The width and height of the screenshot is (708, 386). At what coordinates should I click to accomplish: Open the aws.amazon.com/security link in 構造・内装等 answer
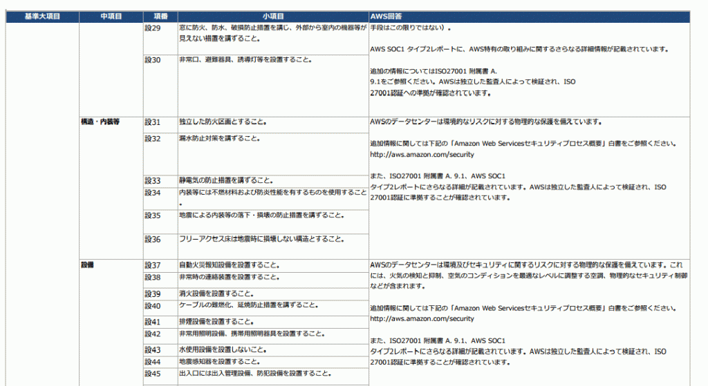tap(422, 155)
